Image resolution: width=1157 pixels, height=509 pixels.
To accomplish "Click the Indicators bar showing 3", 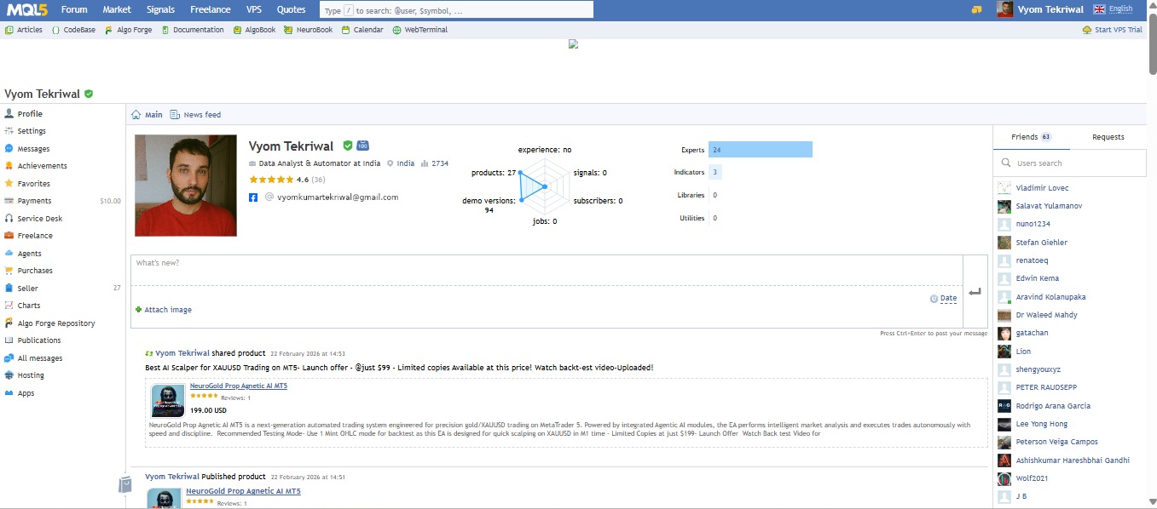I will (x=715, y=172).
